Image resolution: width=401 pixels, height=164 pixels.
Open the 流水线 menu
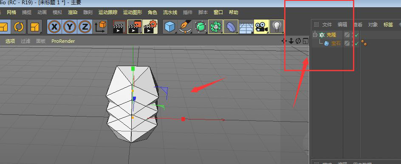170,12
